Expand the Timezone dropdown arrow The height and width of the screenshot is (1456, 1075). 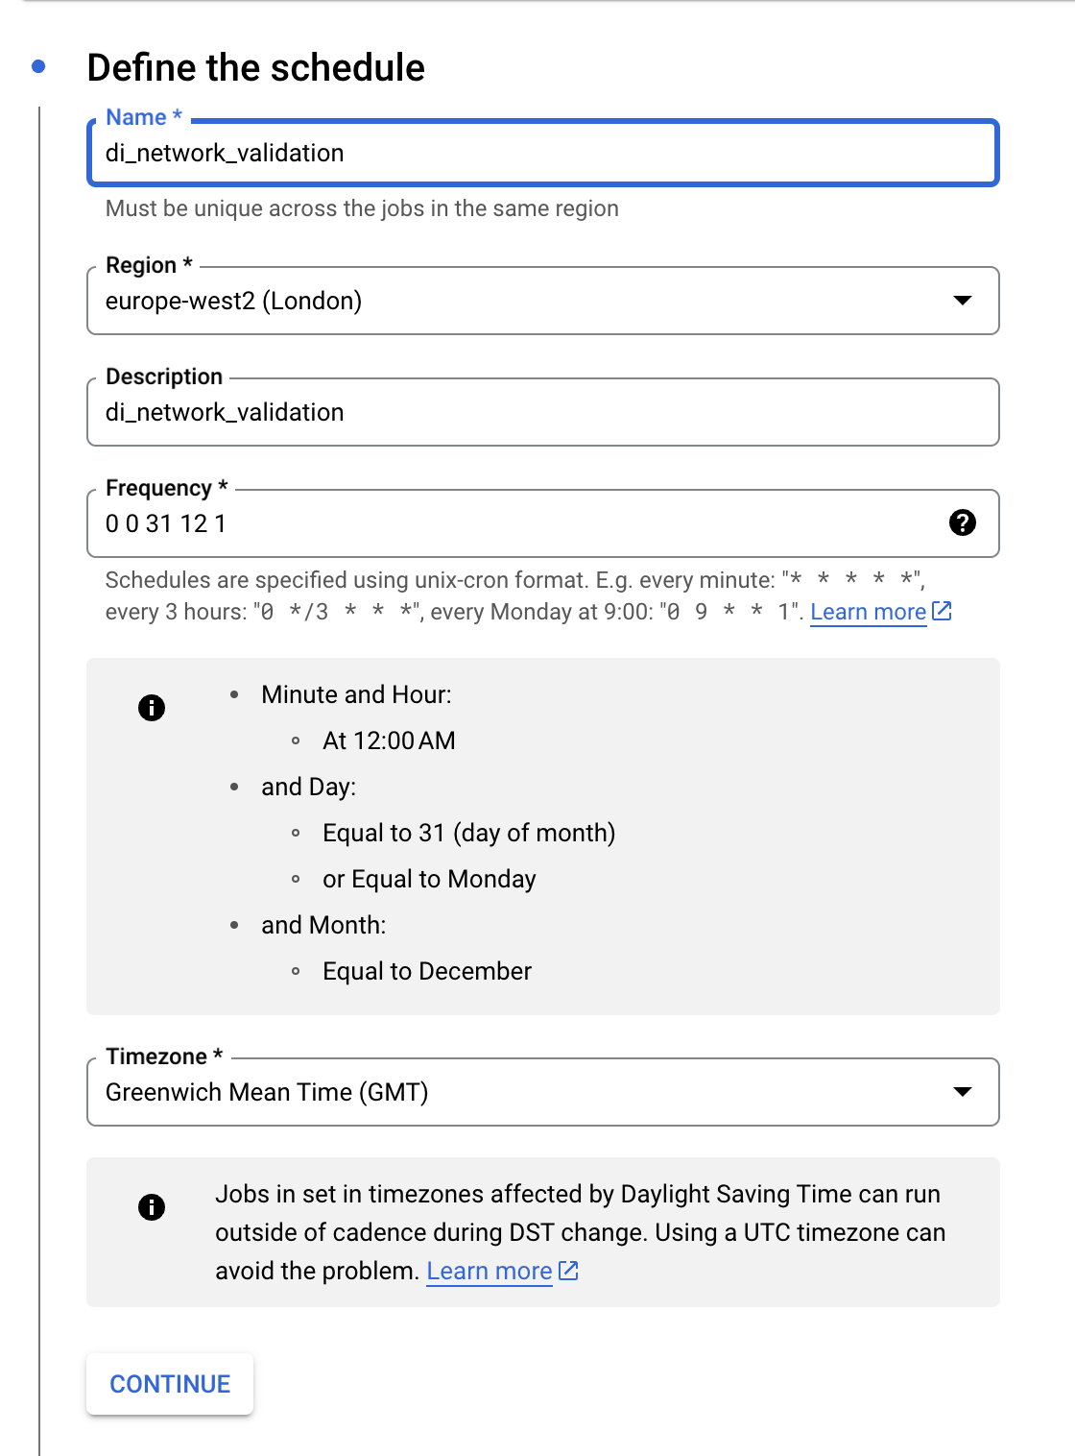(x=963, y=1092)
